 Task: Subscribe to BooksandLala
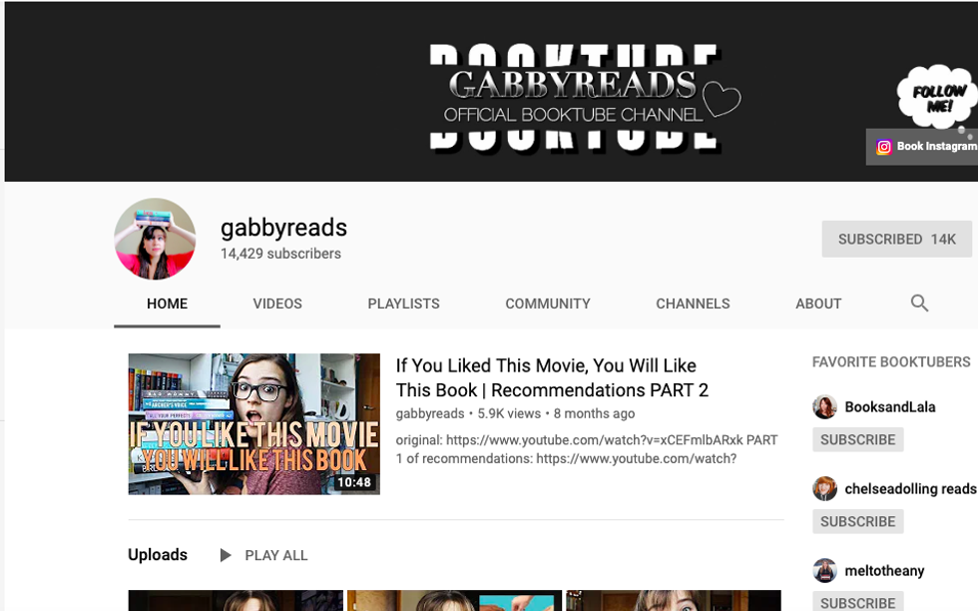857,440
